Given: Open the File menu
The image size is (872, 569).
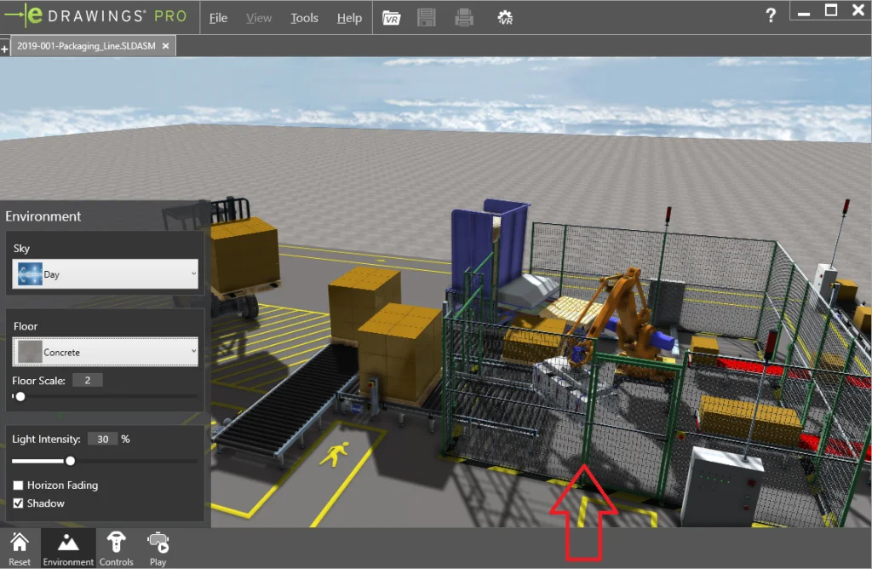Looking at the screenshot, I should pos(219,18).
